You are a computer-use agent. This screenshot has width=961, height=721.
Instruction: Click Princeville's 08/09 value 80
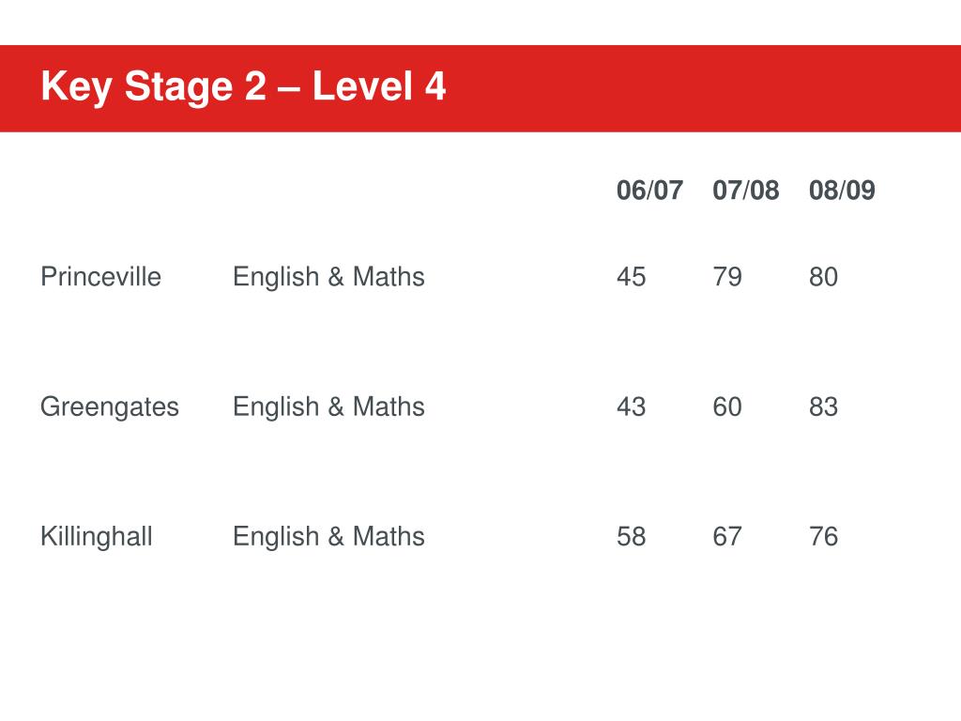pyautogui.click(x=823, y=277)
